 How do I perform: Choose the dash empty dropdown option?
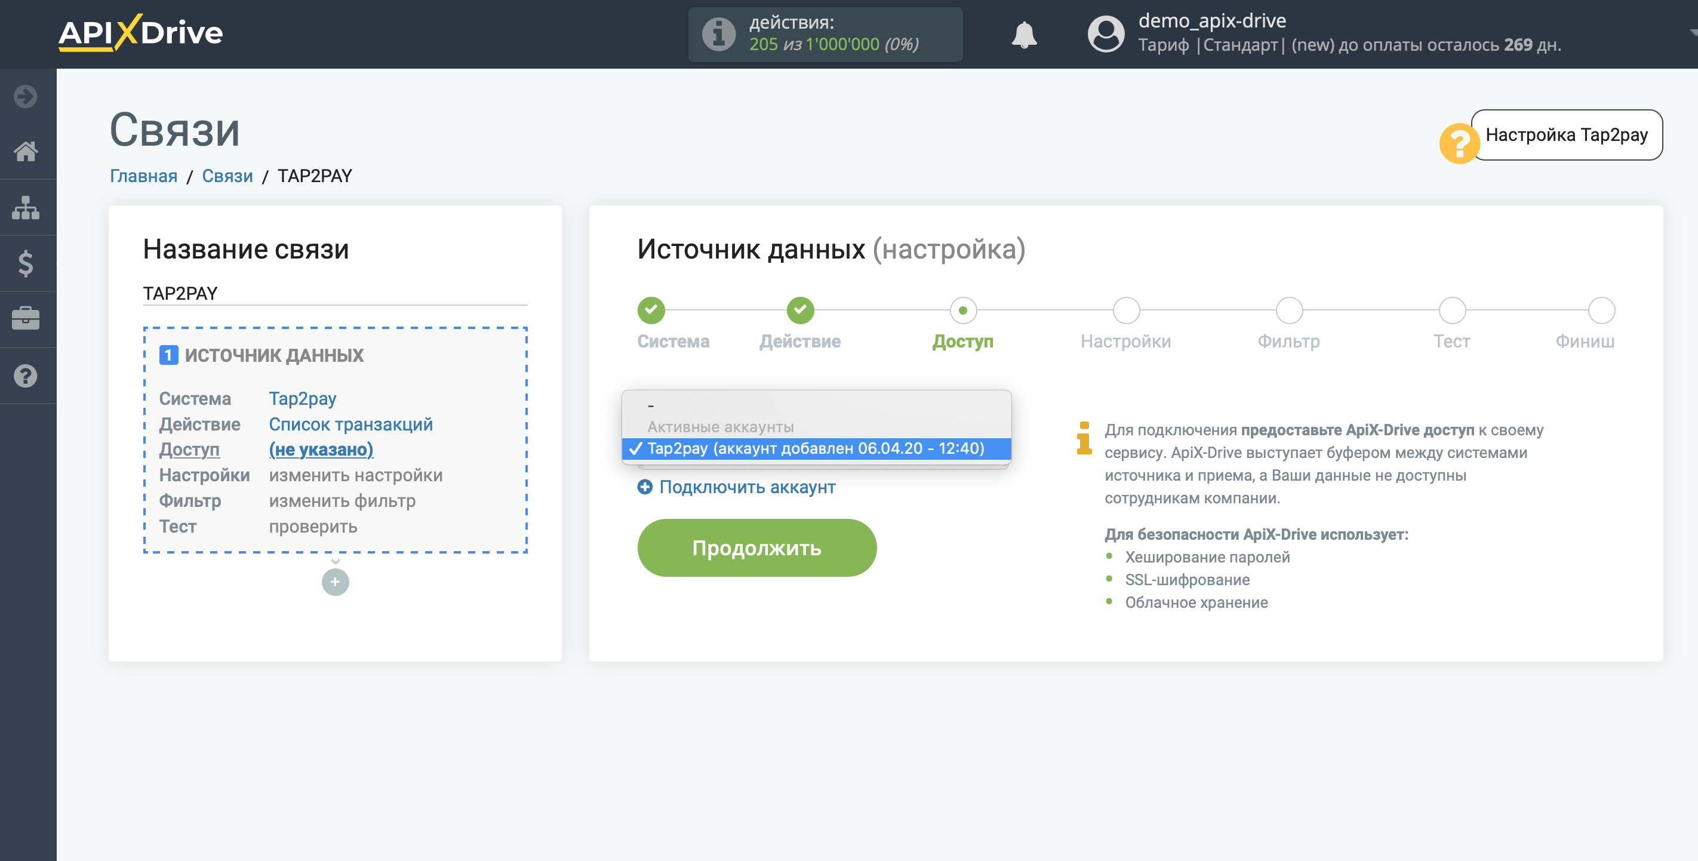click(x=816, y=405)
